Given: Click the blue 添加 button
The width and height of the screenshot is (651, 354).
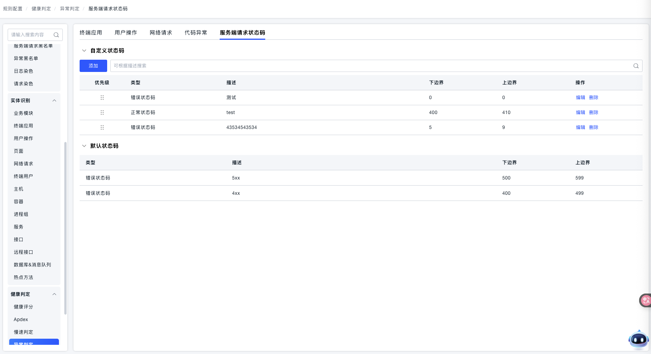Looking at the screenshot, I should tap(93, 66).
